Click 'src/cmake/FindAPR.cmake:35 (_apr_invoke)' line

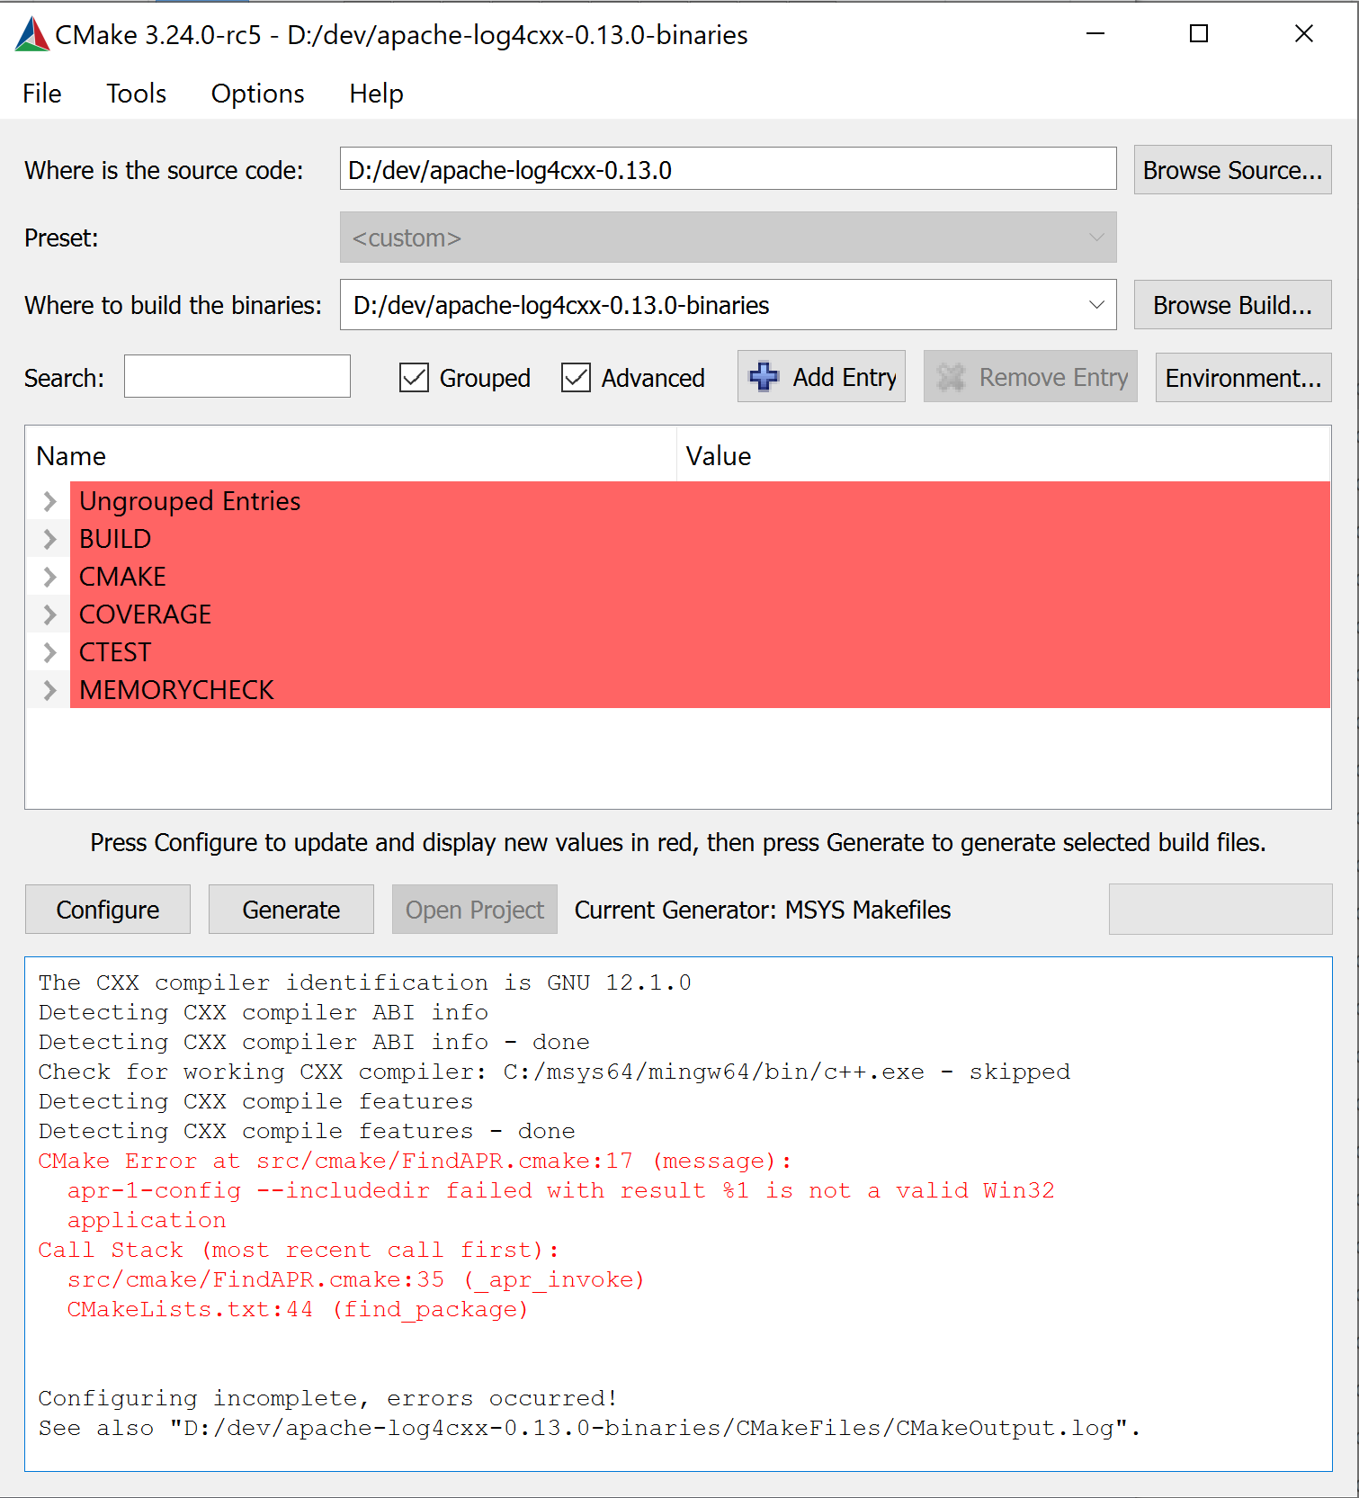356,1279
